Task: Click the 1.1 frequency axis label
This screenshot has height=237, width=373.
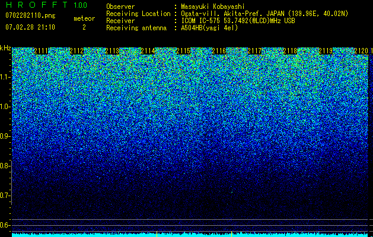Action: click(5, 77)
